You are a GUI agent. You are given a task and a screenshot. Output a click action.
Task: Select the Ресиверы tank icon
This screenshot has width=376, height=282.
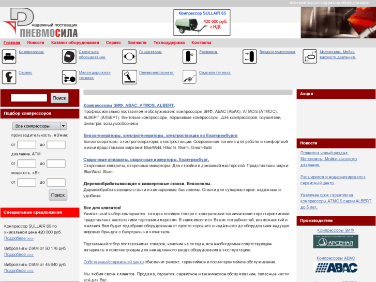(x=189, y=56)
